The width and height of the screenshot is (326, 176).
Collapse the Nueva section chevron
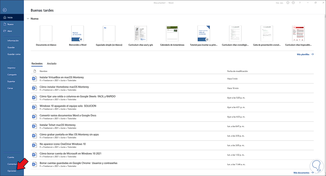(x=27, y=19)
